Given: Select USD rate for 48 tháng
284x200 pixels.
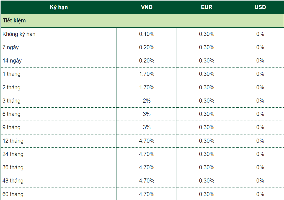Looking at the screenshot, I should tap(260, 181).
